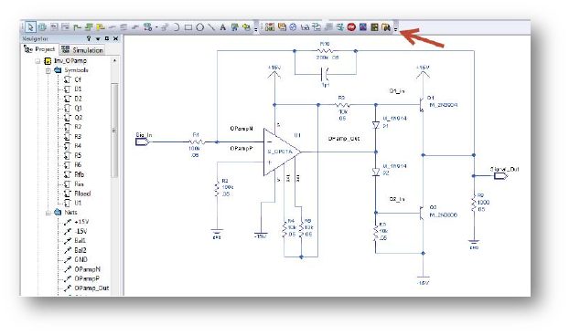
Task: Select the arc drawing tool
Action: [x=176, y=27]
